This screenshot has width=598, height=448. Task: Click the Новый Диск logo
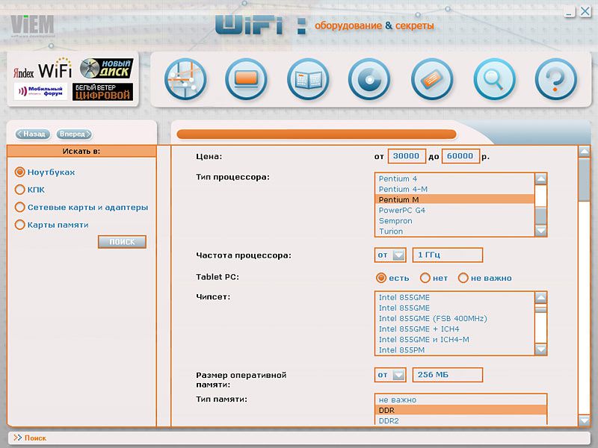(105, 68)
